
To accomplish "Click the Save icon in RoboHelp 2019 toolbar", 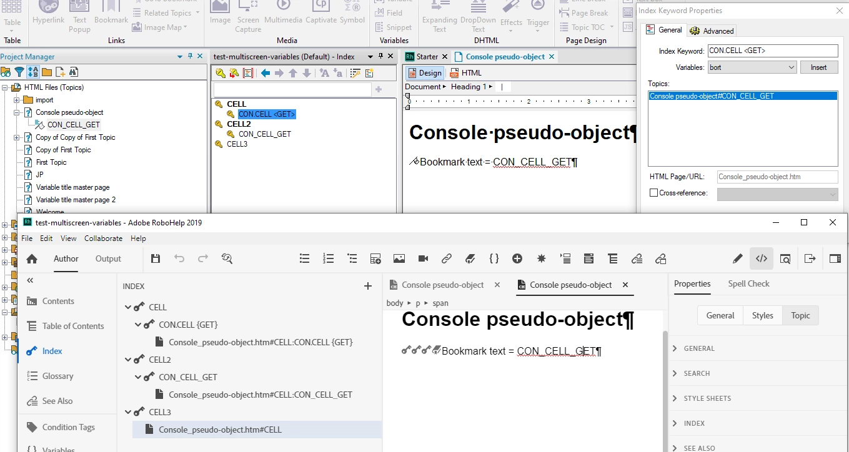I will pos(156,258).
